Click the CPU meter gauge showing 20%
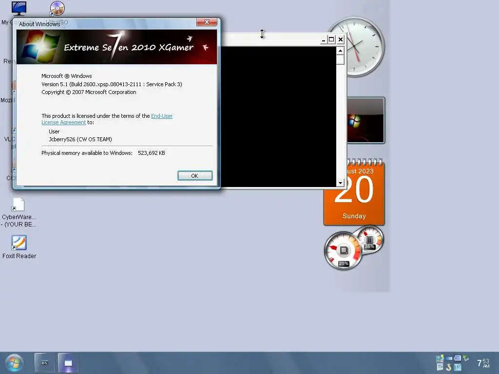The image size is (499, 374). (x=344, y=251)
